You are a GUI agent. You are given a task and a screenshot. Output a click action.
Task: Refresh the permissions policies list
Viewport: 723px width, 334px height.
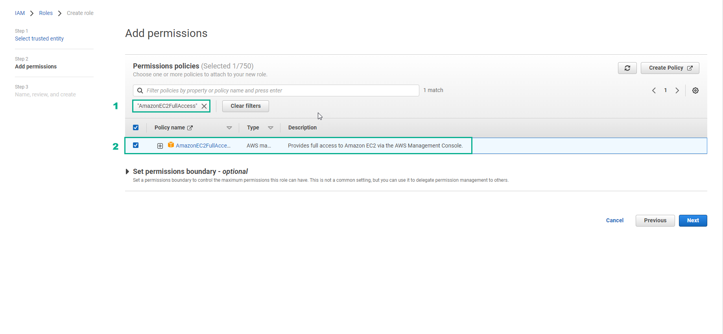pos(627,68)
